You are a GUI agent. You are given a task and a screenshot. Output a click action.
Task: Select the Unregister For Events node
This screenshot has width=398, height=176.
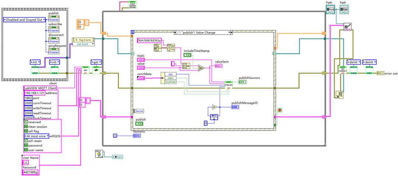click(339, 95)
